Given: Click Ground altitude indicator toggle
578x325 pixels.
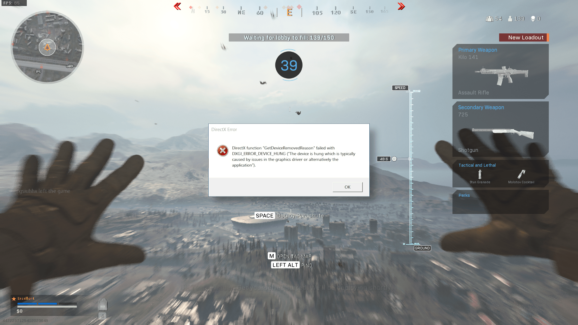Looking at the screenshot, I should 422,248.
